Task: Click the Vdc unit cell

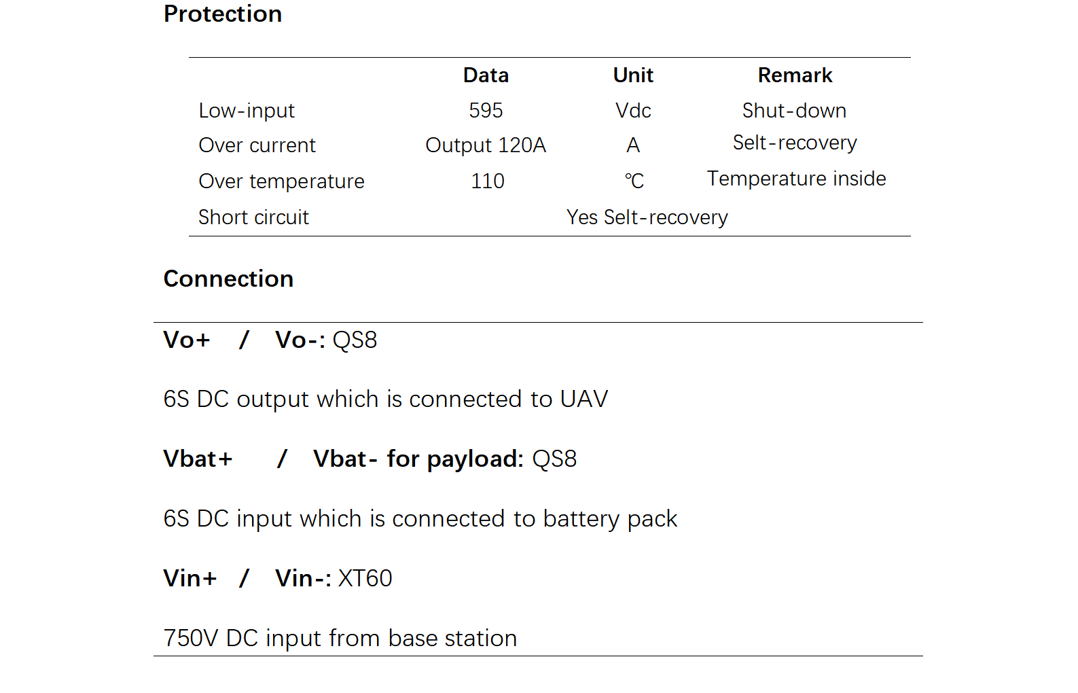Action: (x=633, y=111)
